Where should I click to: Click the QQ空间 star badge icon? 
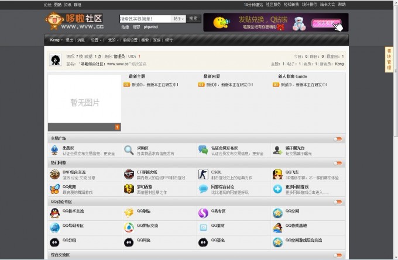[x=277, y=213]
